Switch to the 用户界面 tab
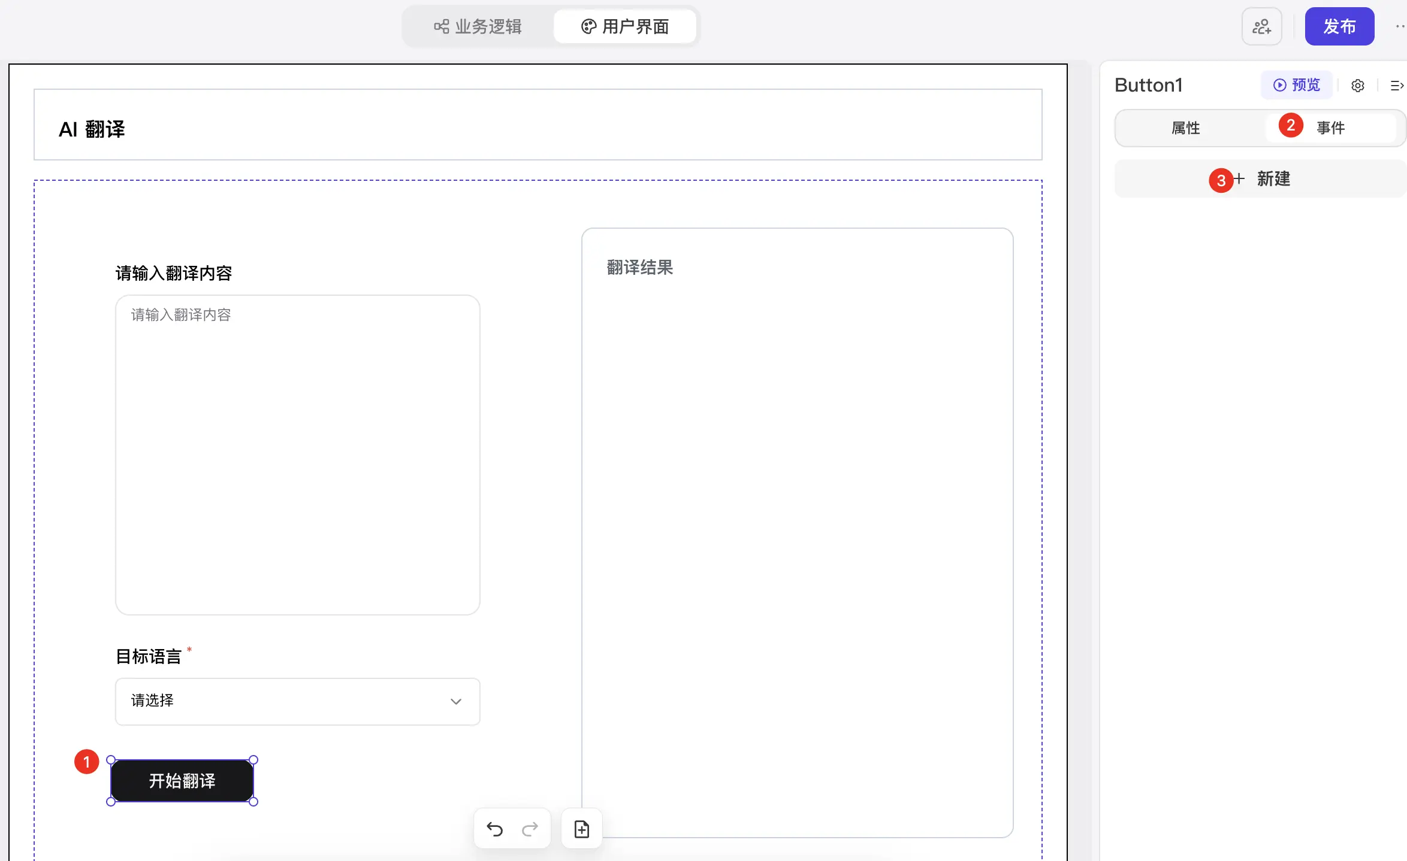This screenshot has height=861, width=1407. tap(624, 26)
